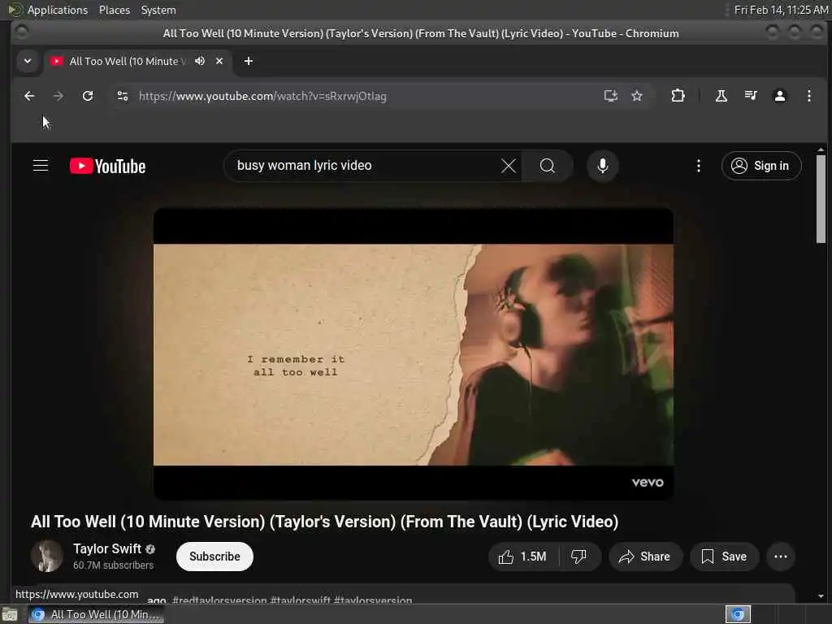
Task: Select the All Too Well browser tab
Action: 137,61
